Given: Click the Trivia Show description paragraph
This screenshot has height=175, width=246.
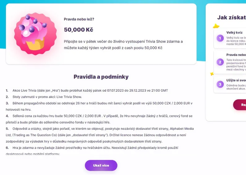Looking at the screenshot, I should point(123,45).
